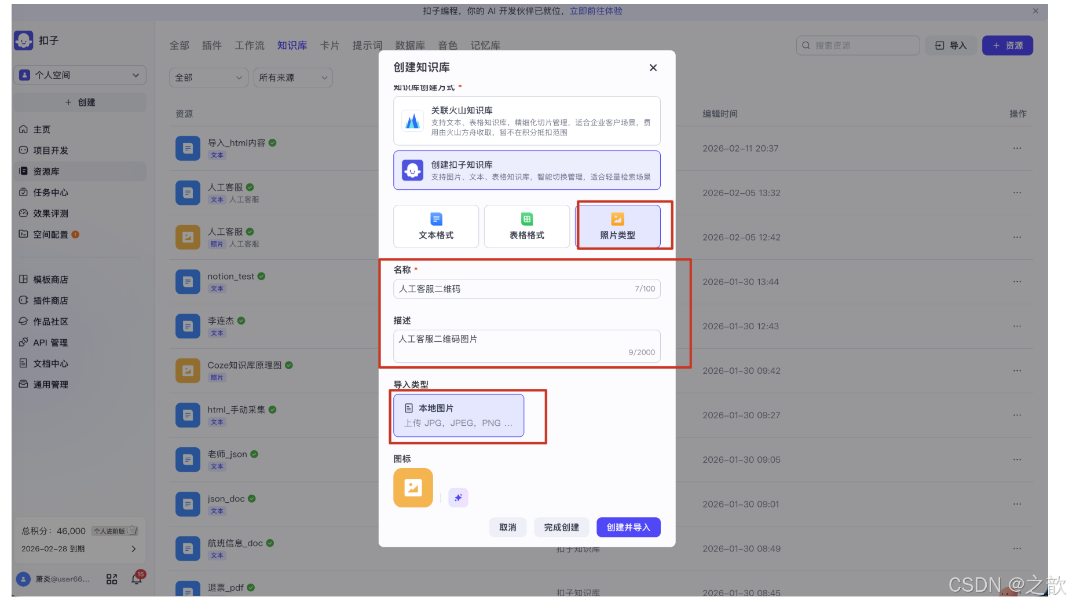Click the 个人进阶版 plan badge
The width and height of the screenshot is (1069, 604).
115,531
